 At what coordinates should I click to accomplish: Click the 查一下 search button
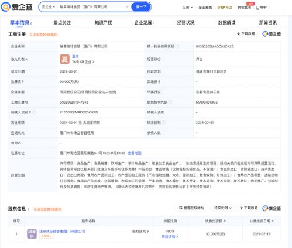pos(141,7)
